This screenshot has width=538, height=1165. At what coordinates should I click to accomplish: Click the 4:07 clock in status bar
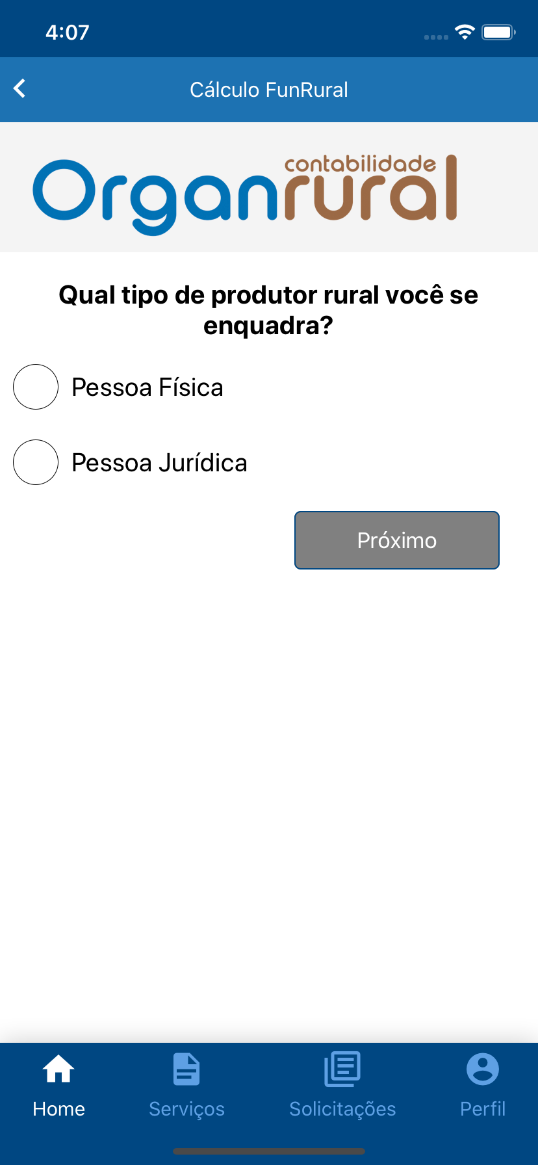click(x=68, y=33)
